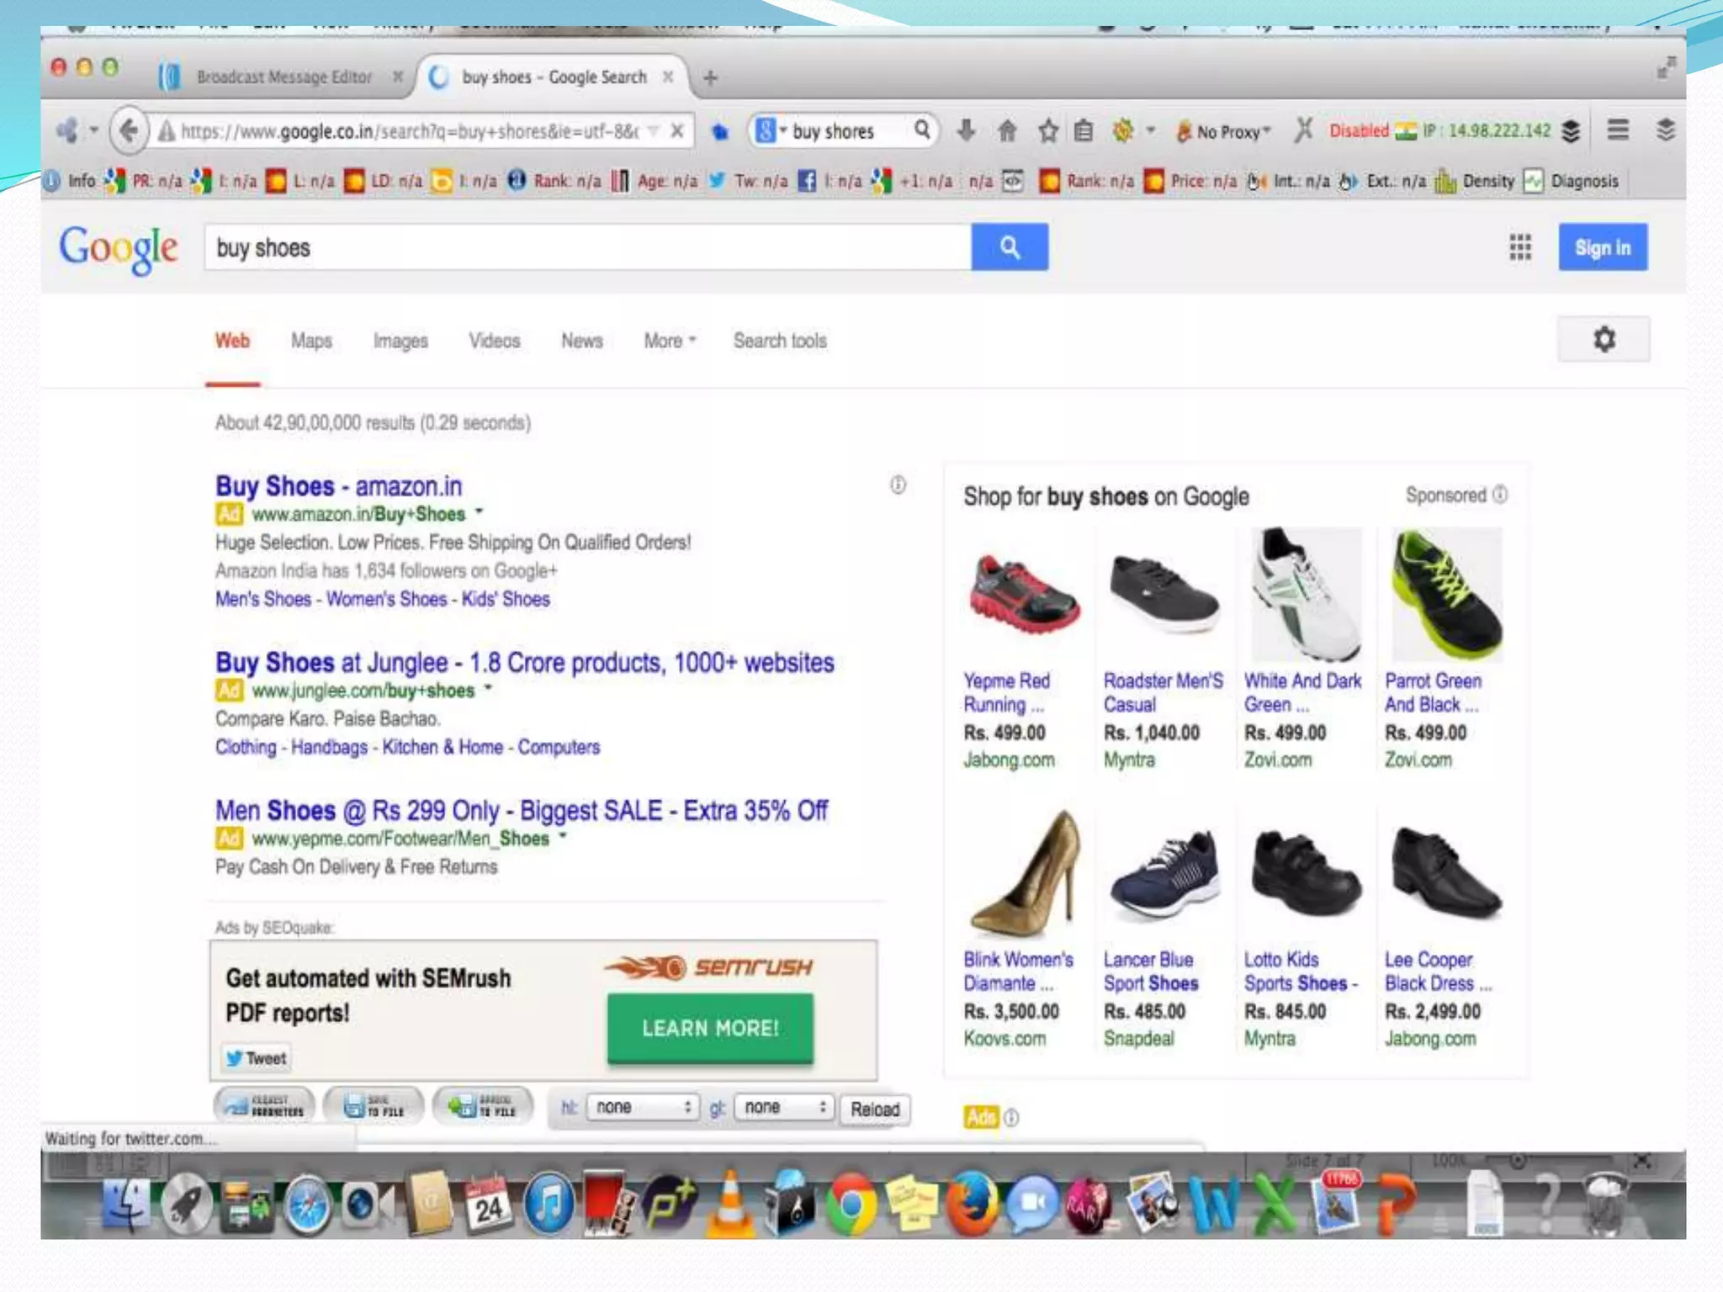Open the hl language none dropdown
1723x1292 pixels.
pos(641,1107)
